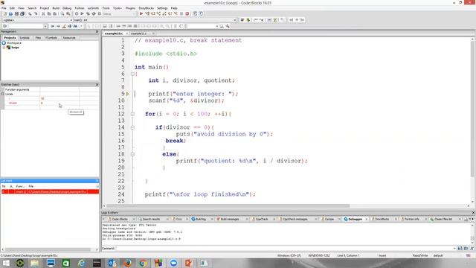
Task: Click the Step out debugger icon
Action: coord(164,13)
